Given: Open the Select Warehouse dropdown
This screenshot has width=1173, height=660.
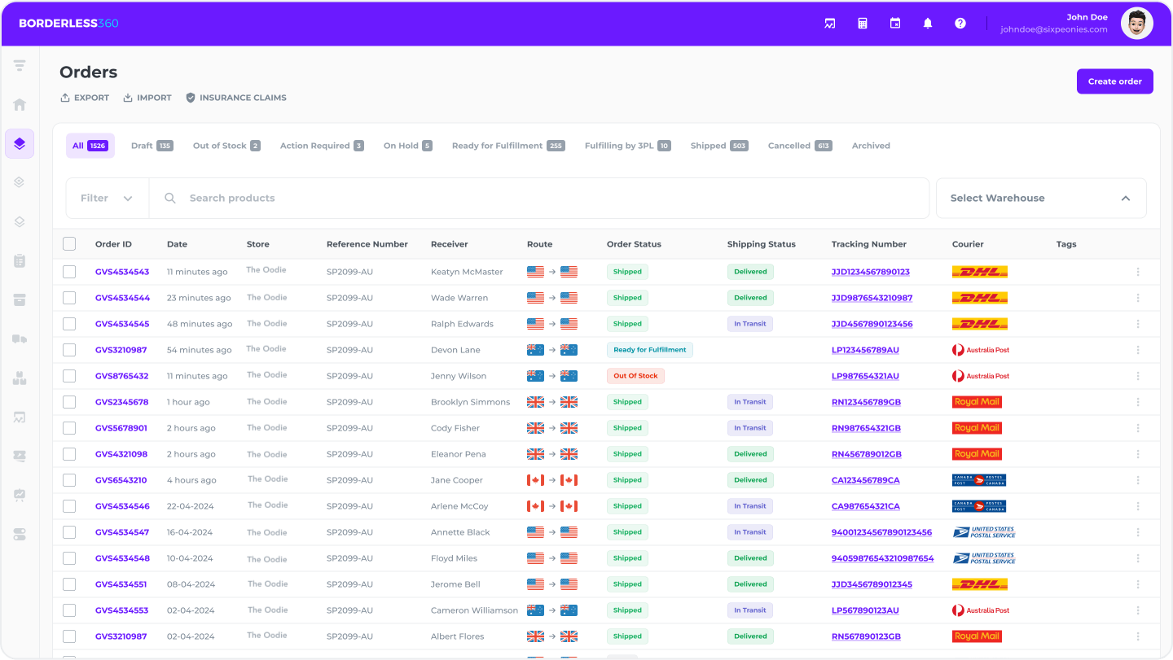Looking at the screenshot, I should point(1040,199).
